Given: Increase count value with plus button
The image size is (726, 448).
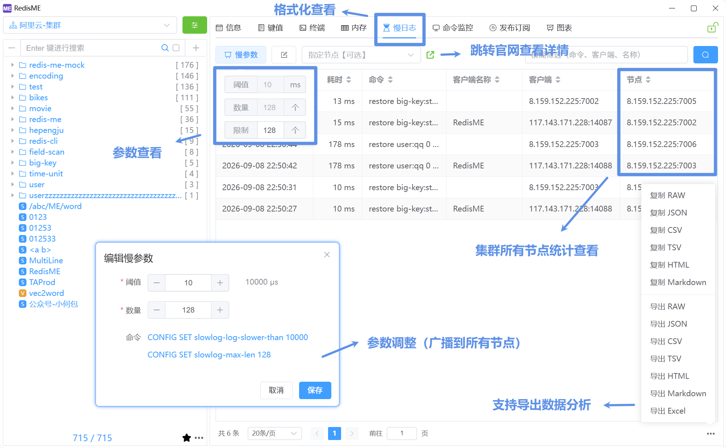Looking at the screenshot, I should [220, 310].
